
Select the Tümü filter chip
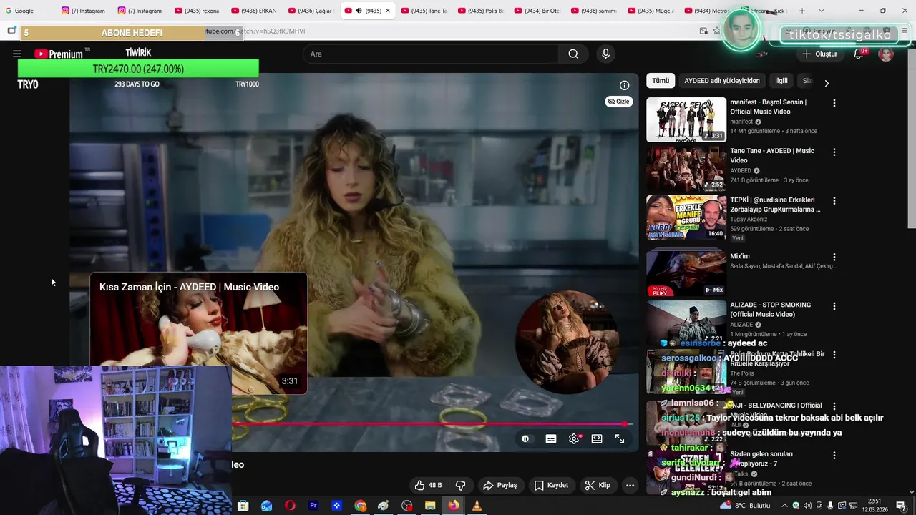[x=661, y=81]
